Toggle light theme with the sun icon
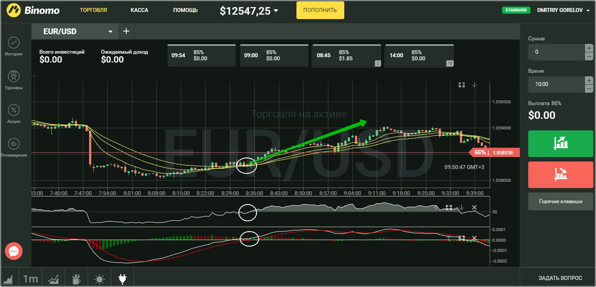Viewport: 596px width, 287px height. coord(100,279)
